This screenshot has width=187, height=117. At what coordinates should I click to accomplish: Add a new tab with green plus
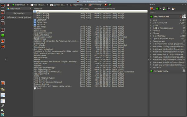(110, 5)
